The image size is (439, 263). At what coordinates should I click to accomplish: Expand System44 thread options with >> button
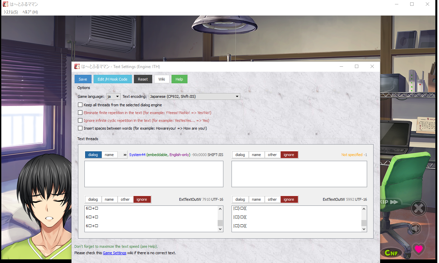tap(125, 155)
